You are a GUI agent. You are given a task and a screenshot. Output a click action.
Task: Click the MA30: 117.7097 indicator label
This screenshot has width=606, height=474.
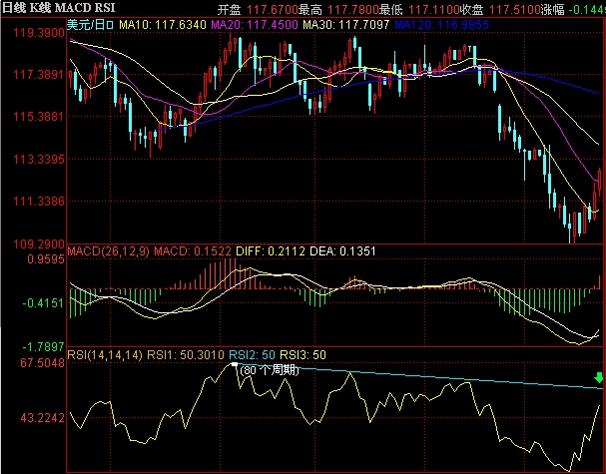(x=345, y=25)
